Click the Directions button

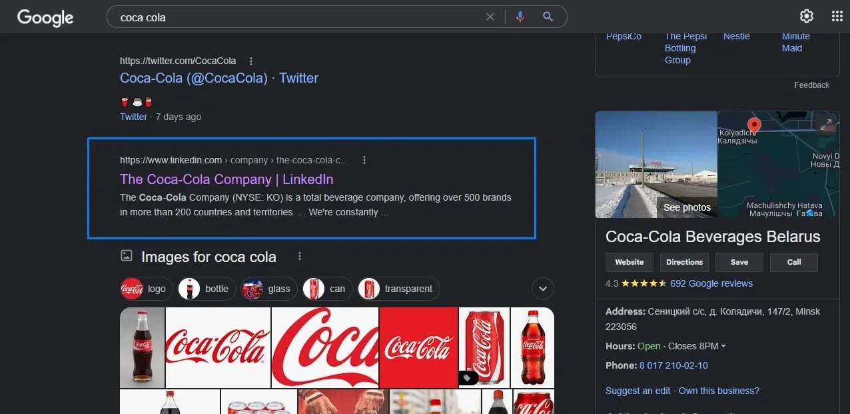684,262
